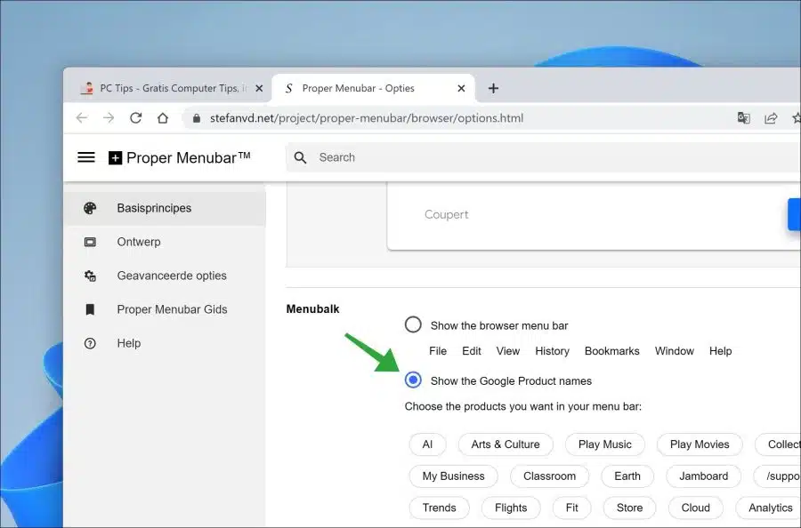Open a new tab with the plus button

(x=493, y=88)
